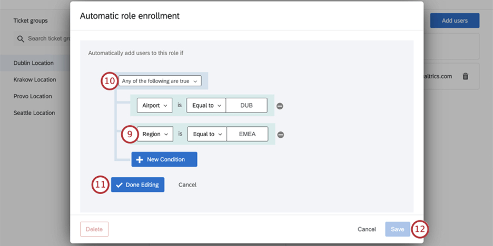Select Krakow Location ticket group
The image size is (493, 246).
pos(35,80)
